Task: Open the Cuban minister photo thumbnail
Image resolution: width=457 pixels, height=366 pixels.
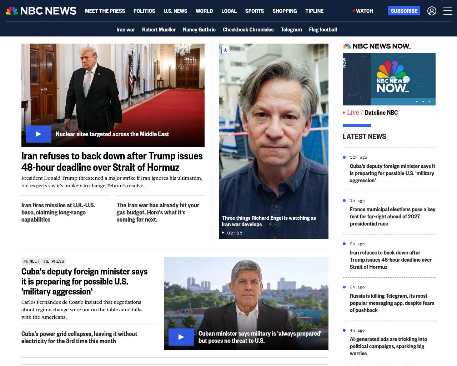Action: (246, 303)
